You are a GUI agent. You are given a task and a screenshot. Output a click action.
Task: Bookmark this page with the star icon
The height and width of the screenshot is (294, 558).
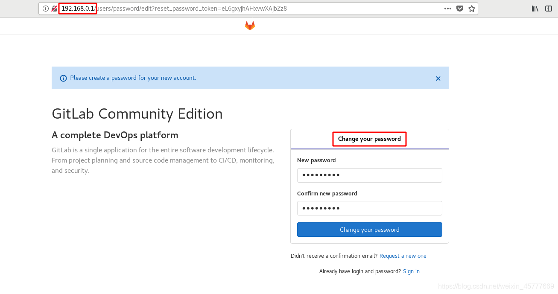472,9
